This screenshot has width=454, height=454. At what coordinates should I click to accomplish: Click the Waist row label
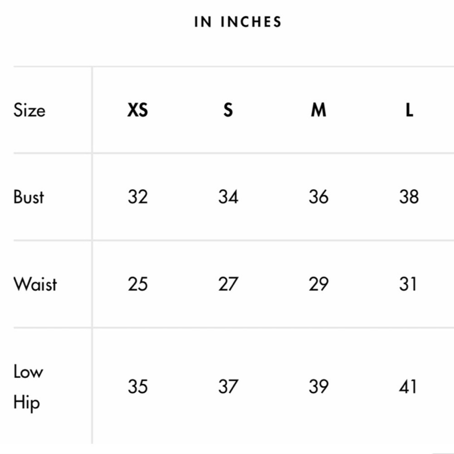[x=35, y=284]
